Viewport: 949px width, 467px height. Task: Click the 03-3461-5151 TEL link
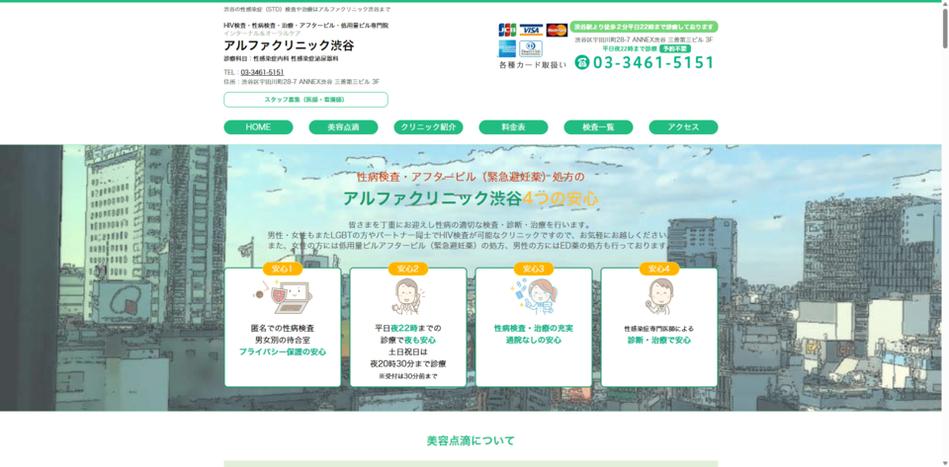coord(262,72)
